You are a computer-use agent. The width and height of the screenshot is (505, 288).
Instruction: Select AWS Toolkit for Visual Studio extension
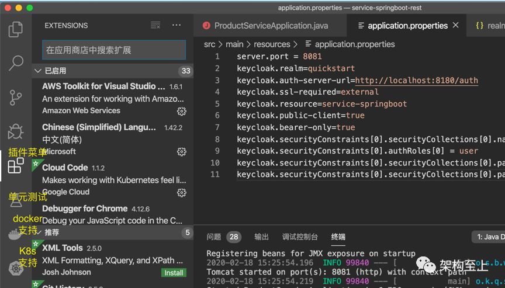click(113, 98)
